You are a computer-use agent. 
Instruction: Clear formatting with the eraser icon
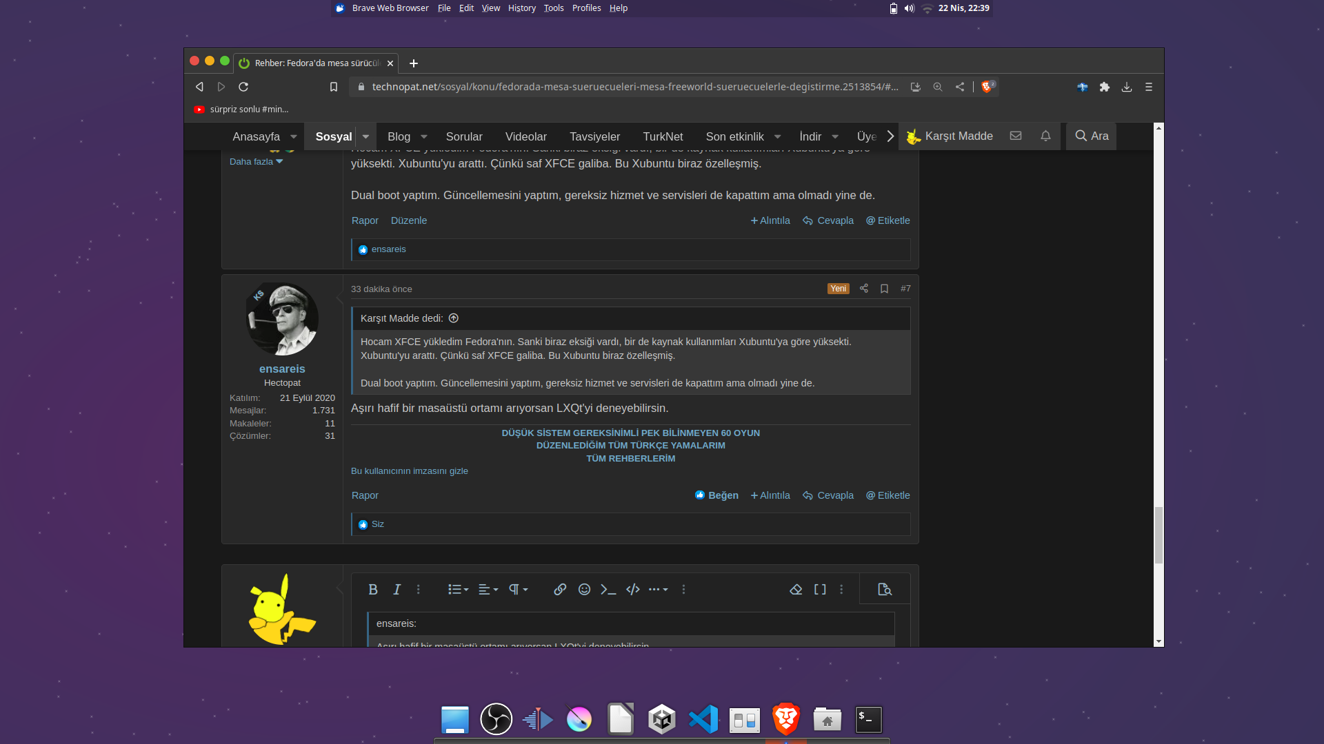796,590
